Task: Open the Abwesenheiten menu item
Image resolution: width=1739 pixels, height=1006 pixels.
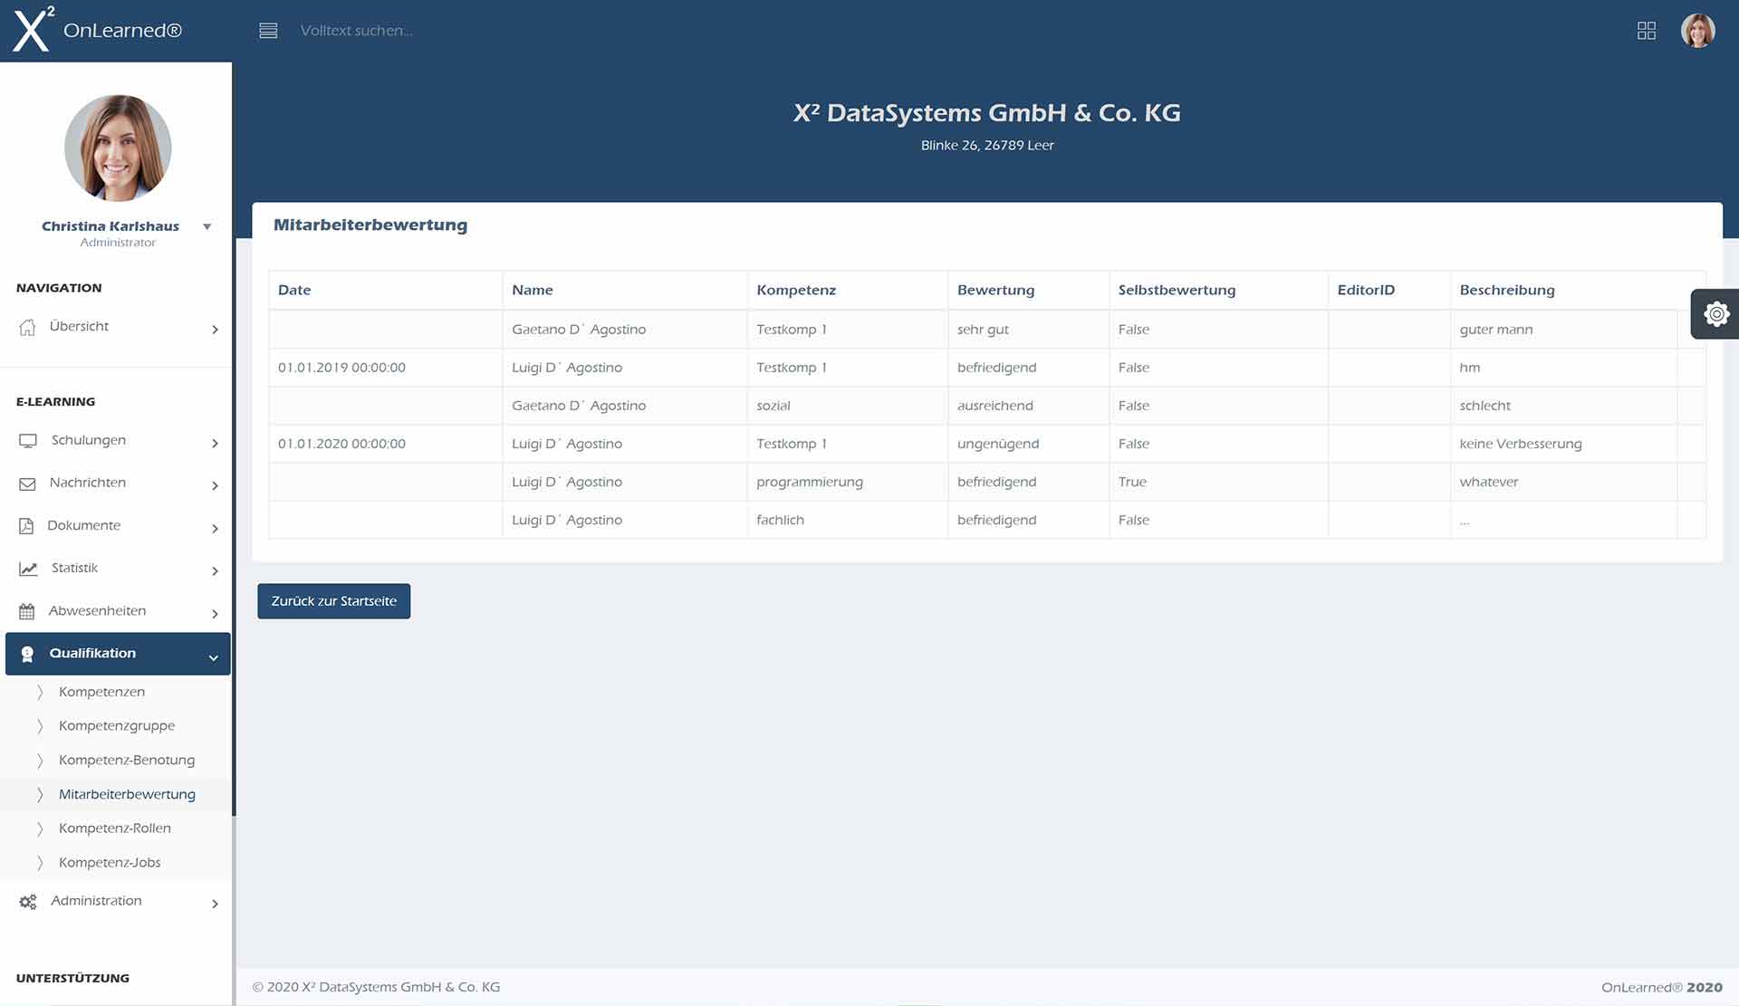Action: pos(118,611)
